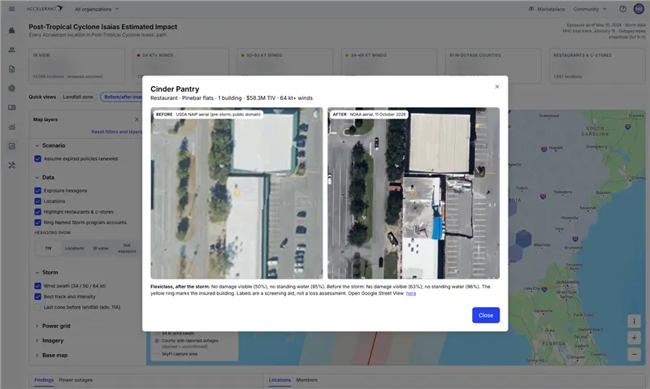The width and height of the screenshot is (650, 389).
Task: Click the Close button in dialog
Action: pos(486,315)
